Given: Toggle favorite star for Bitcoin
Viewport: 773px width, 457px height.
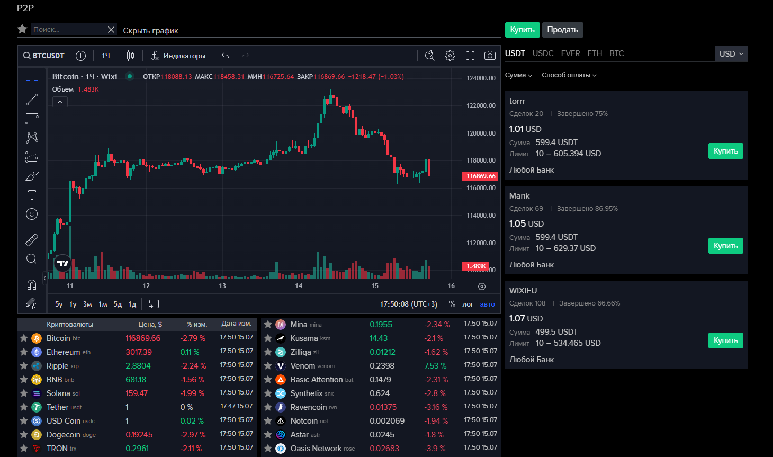Looking at the screenshot, I should pyautogui.click(x=24, y=338).
